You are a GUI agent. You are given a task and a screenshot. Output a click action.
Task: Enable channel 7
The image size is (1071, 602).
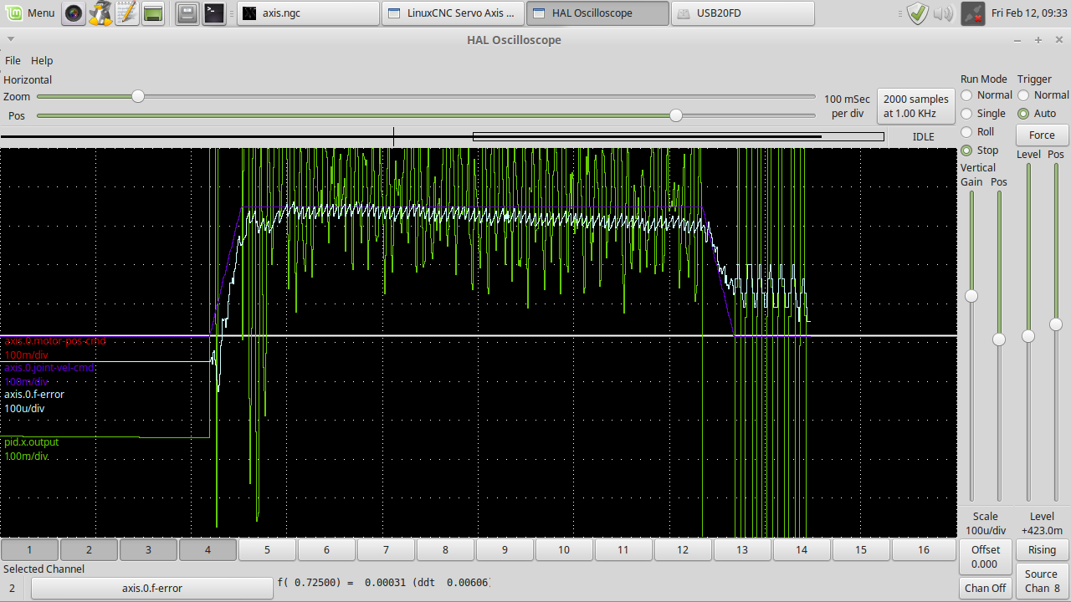386,549
